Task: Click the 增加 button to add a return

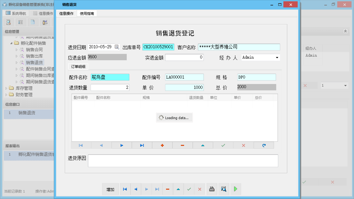Action: tap(110, 189)
